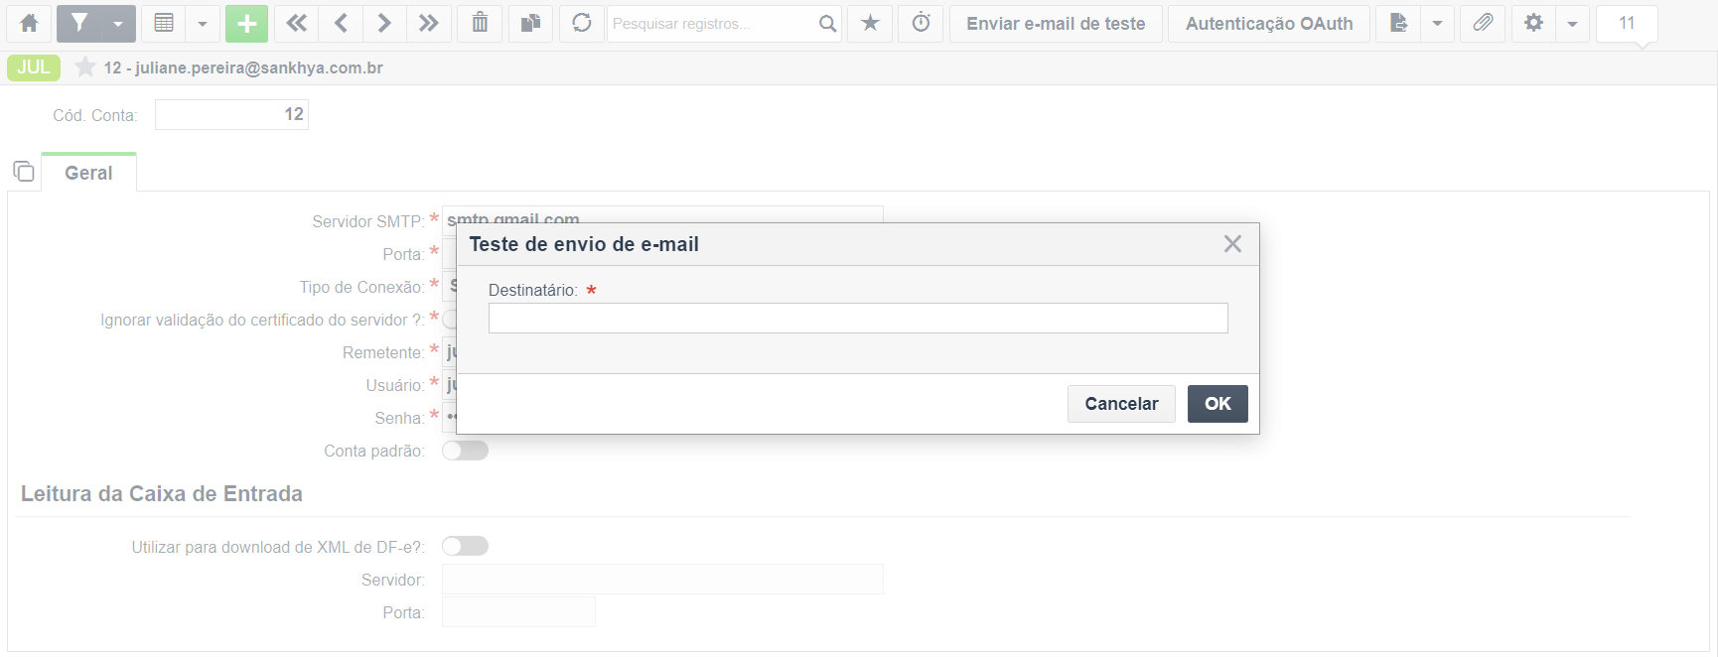Open favorites star in toolbar
The width and height of the screenshot is (1718, 657).
(870, 23)
